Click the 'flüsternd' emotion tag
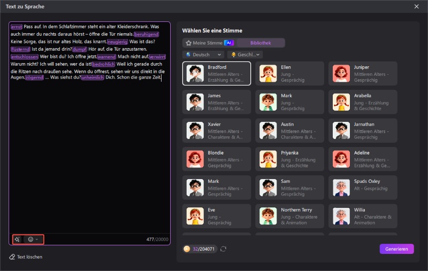Screen dimensions: 428x271 (20, 49)
